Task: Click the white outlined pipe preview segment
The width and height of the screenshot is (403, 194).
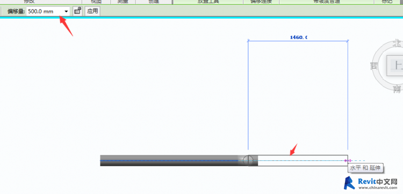Action: pos(303,160)
